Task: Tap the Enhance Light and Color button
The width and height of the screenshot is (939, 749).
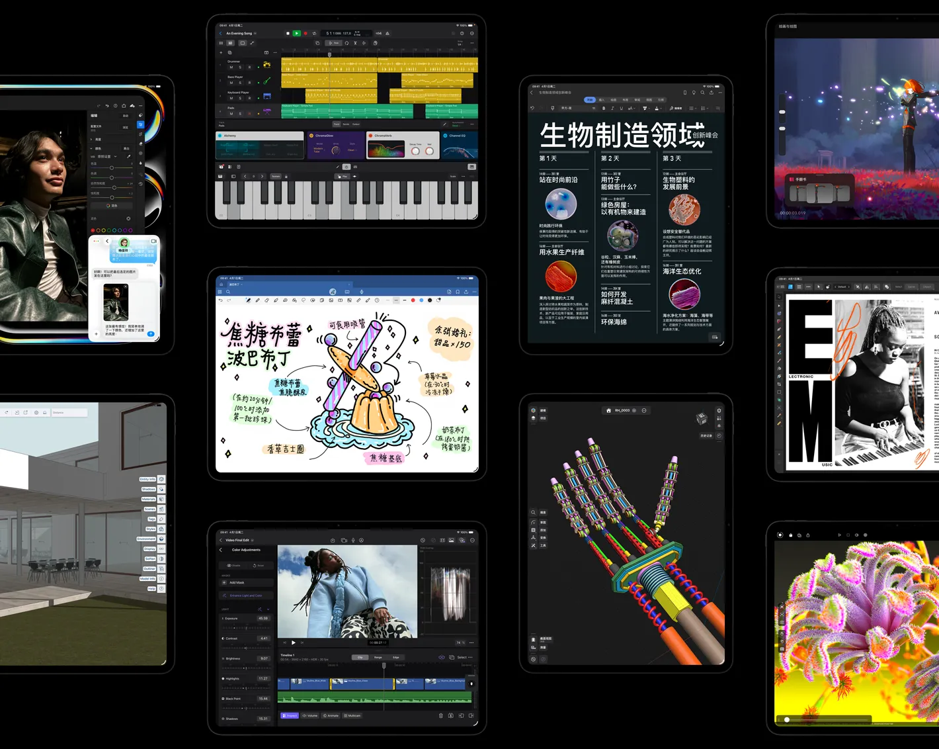Action: tap(246, 595)
